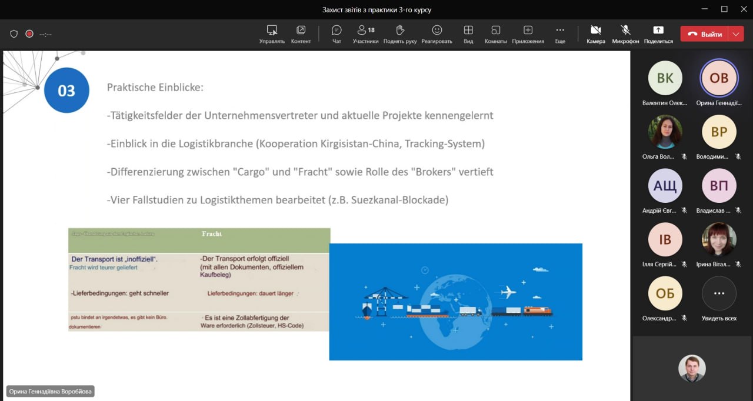Select the ОВ participant avatar tile
The width and height of the screenshot is (753, 401).
pyautogui.click(x=719, y=78)
